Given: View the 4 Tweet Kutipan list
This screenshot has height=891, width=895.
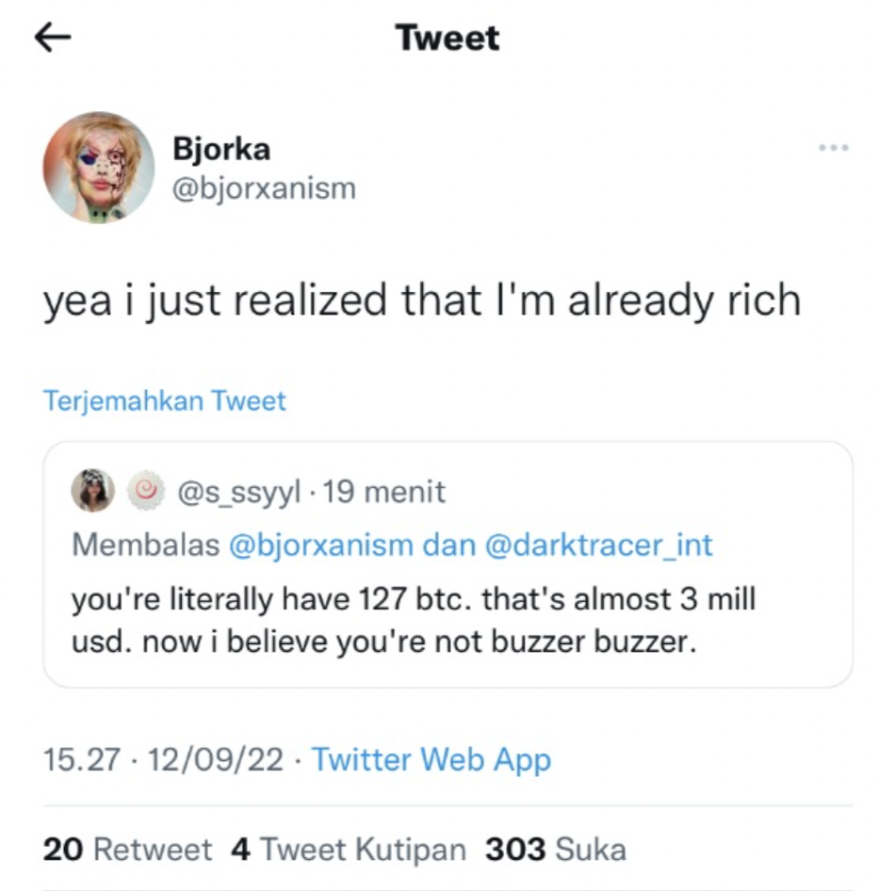Looking at the screenshot, I should (x=349, y=850).
